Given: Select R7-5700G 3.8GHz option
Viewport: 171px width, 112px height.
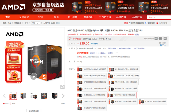Looking at the screenshot, I should pos(92,82).
